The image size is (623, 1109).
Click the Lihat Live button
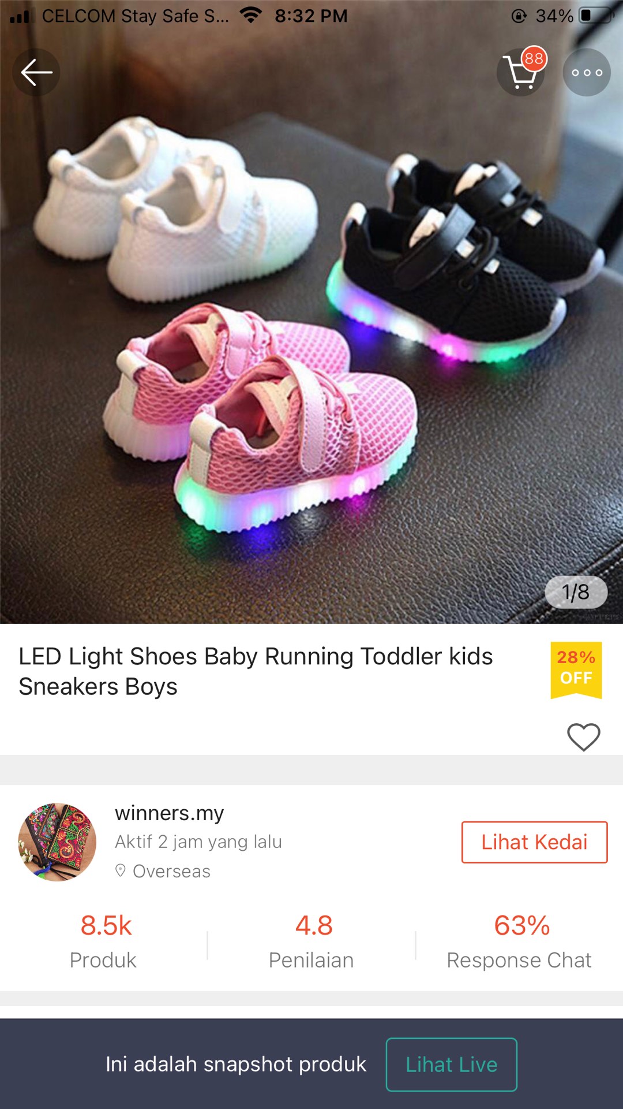click(x=451, y=1065)
